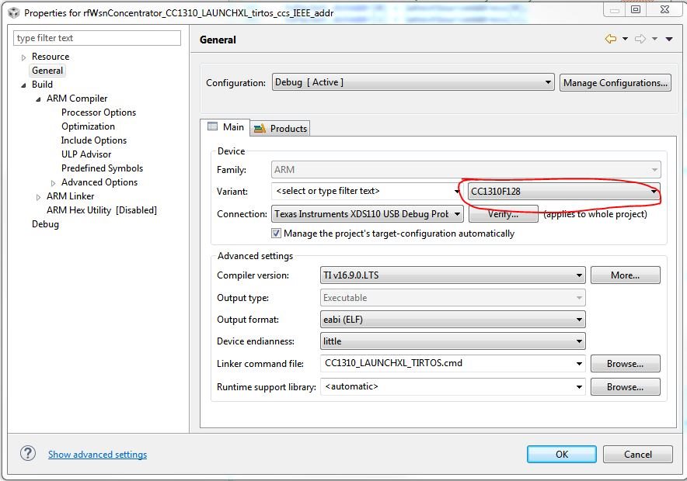Select Debug in the tree
Image resolution: width=687 pixels, height=481 pixels.
(x=45, y=224)
